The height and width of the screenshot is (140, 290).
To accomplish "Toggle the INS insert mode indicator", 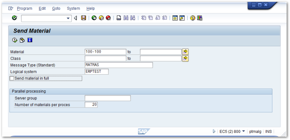I will pyautogui.click(x=269, y=131).
